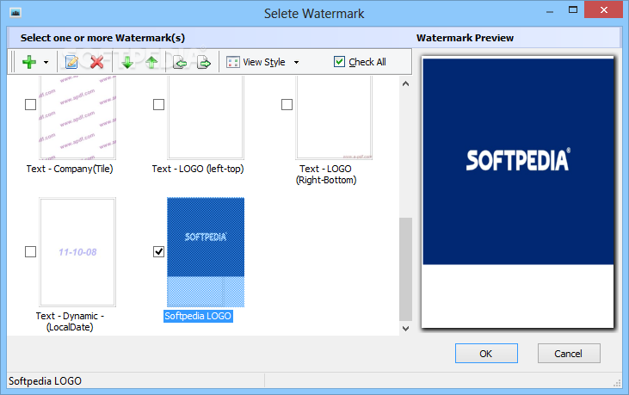Click the scrollbar up arrow
The height and width of the screenshot is (395, 629).
[x=405, y=83]
